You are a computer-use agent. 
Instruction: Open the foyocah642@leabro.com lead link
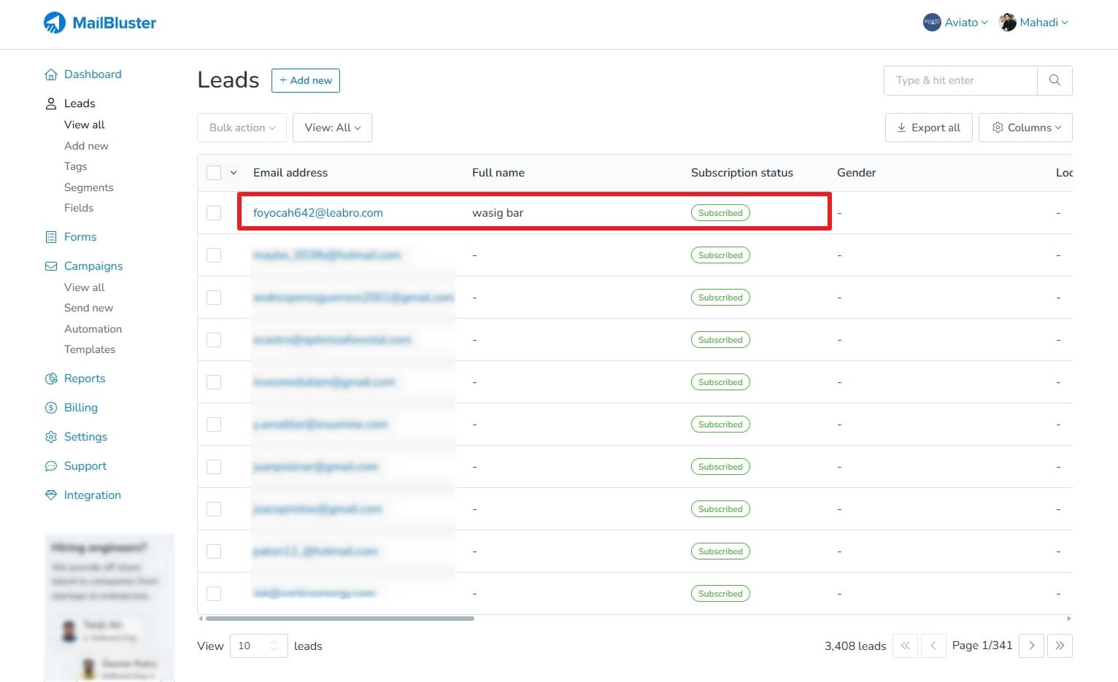[x=318, y=213]
